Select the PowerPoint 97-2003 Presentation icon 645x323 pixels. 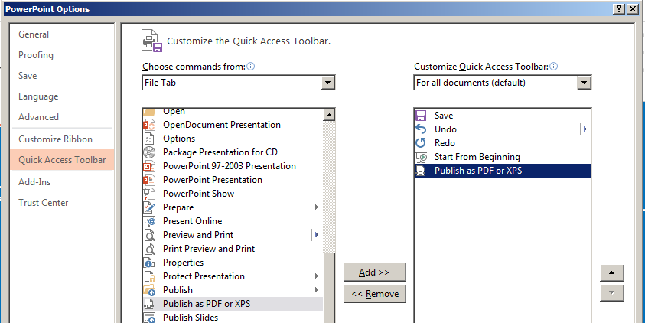click(149, 166)
